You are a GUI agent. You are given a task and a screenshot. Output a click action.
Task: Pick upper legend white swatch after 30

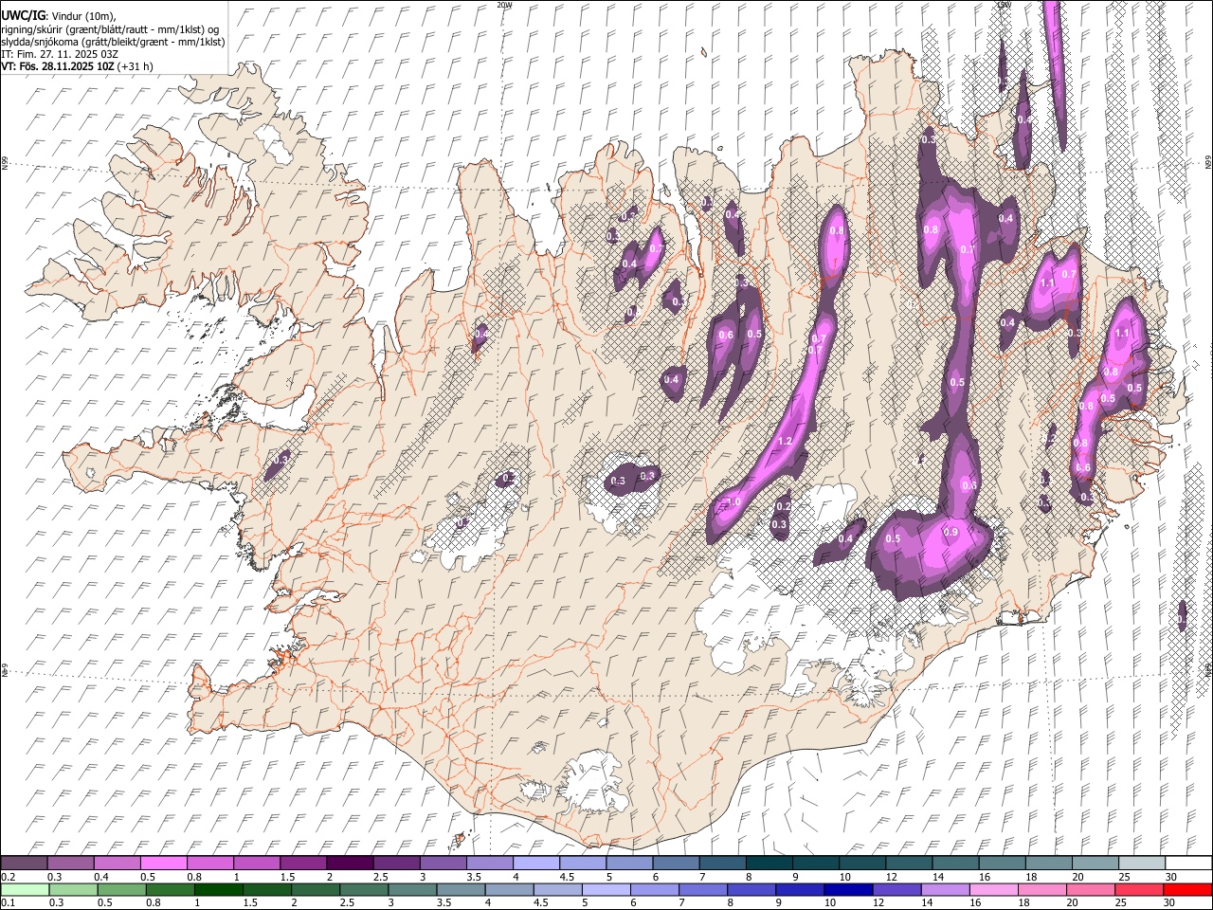coord(1188,864)
